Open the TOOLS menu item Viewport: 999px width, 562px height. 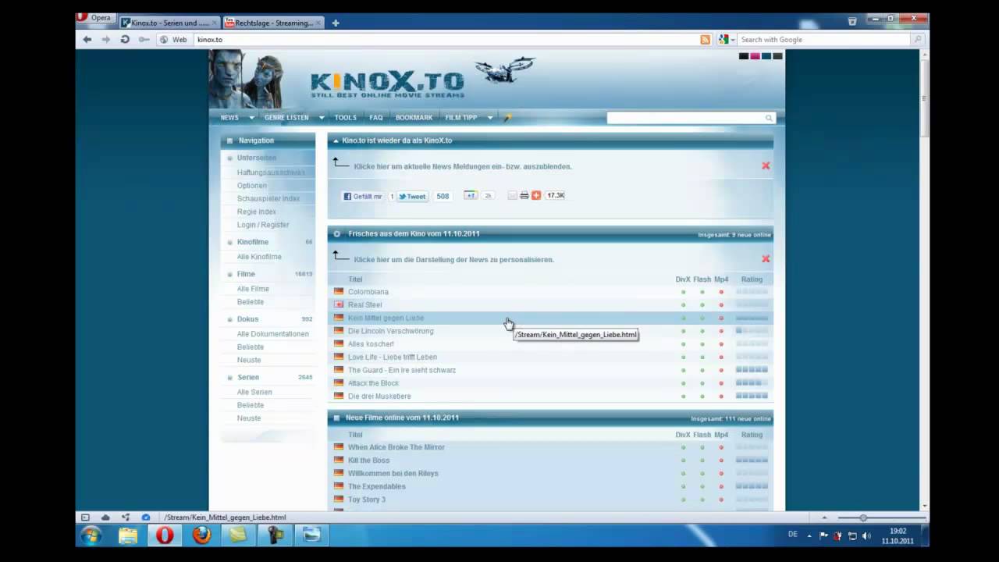coord(345,118)
